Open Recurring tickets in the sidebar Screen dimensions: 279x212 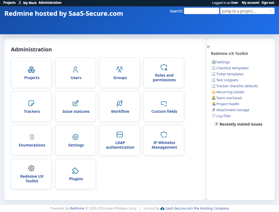click(x=230, y=92)
